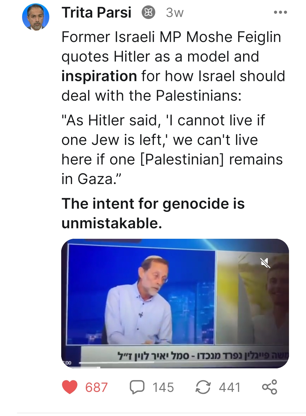306x416 pixels.
Task: Tap the share icon below the video
Action: (269, 387)
